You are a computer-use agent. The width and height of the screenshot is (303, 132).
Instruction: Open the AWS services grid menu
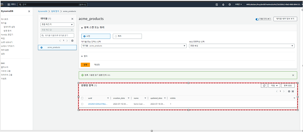[9, 4]
